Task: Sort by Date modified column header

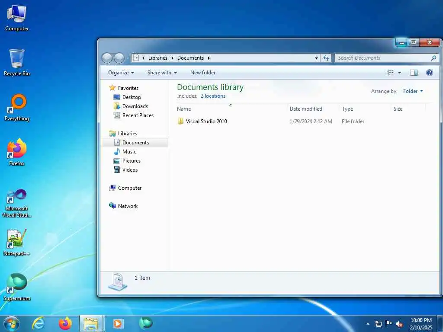Action: [313, 109]
